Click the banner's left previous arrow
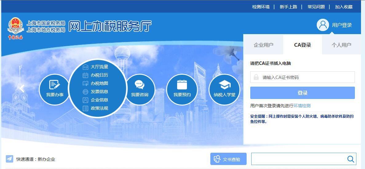The width and height of the screenshot is (365, 169). [x=22, y=88]
